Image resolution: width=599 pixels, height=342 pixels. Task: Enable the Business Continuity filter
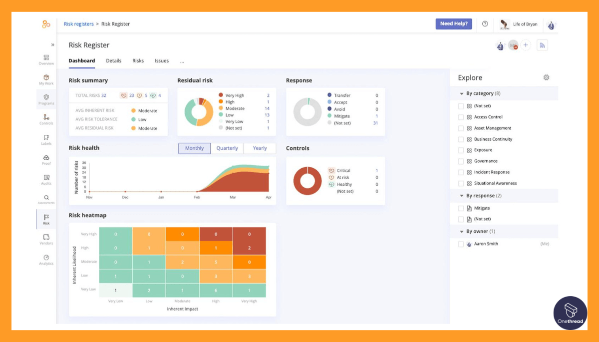[x=461, y=139]
